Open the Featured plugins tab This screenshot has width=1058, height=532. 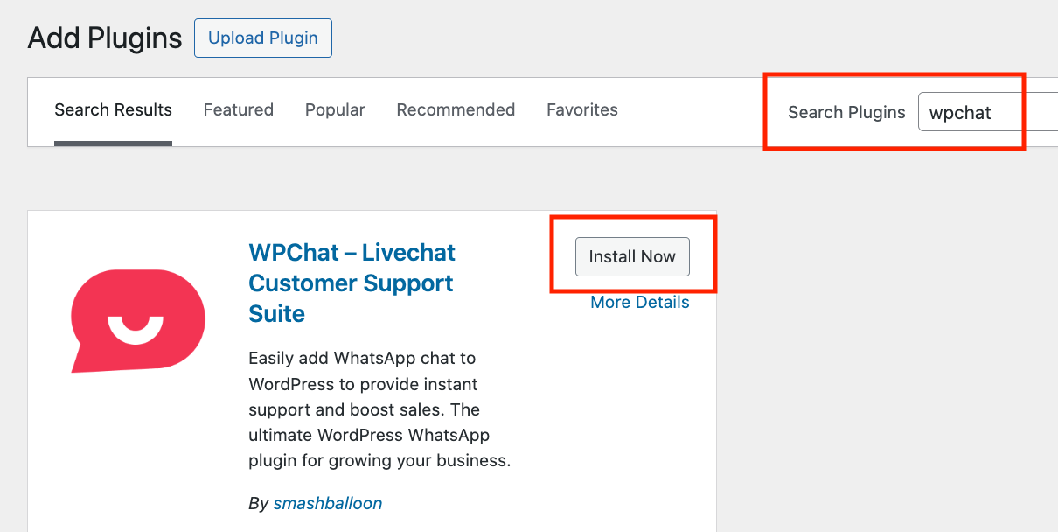click(x=238, y=110)
